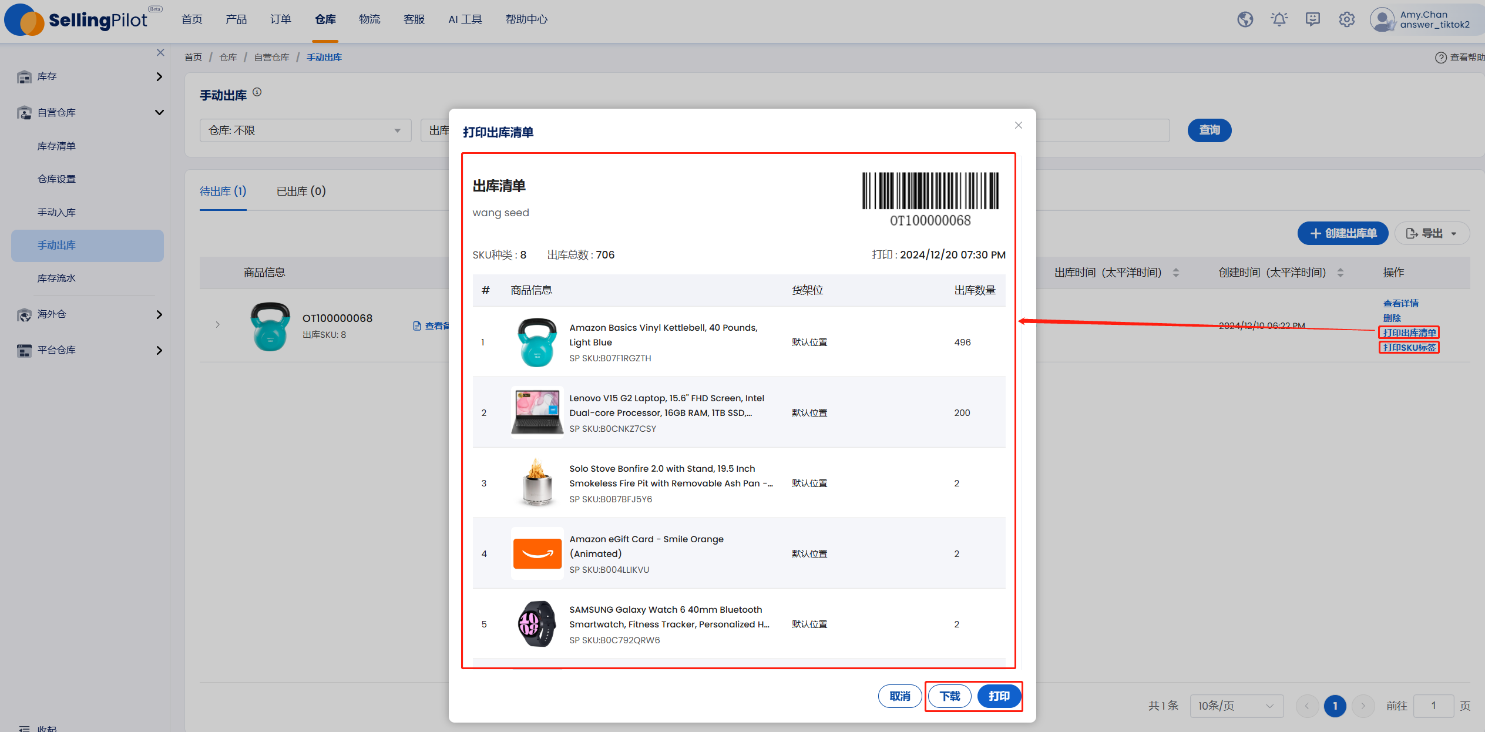Click the 查看帮助 question mark icon
The width and height of the screenshot is (1485, 732).
1440,58
